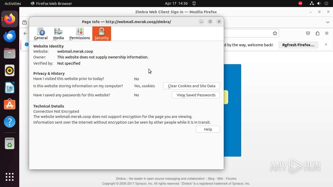Maximize the Page Info dialog

click(x=210, y=22)
